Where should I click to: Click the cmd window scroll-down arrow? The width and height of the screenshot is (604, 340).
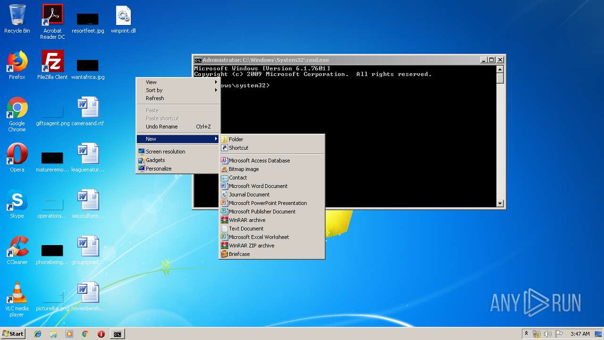pyautogui.click(x=500, y=204)
